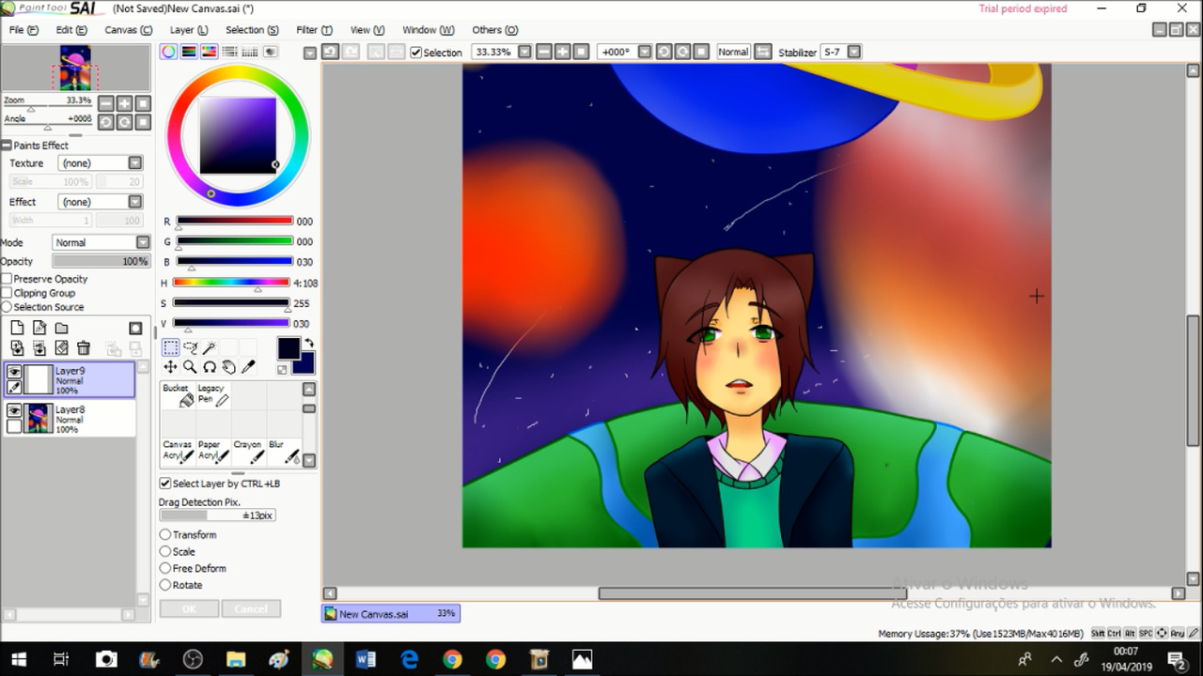
Task: Open the Edit menu
Action: click(71, 30)
